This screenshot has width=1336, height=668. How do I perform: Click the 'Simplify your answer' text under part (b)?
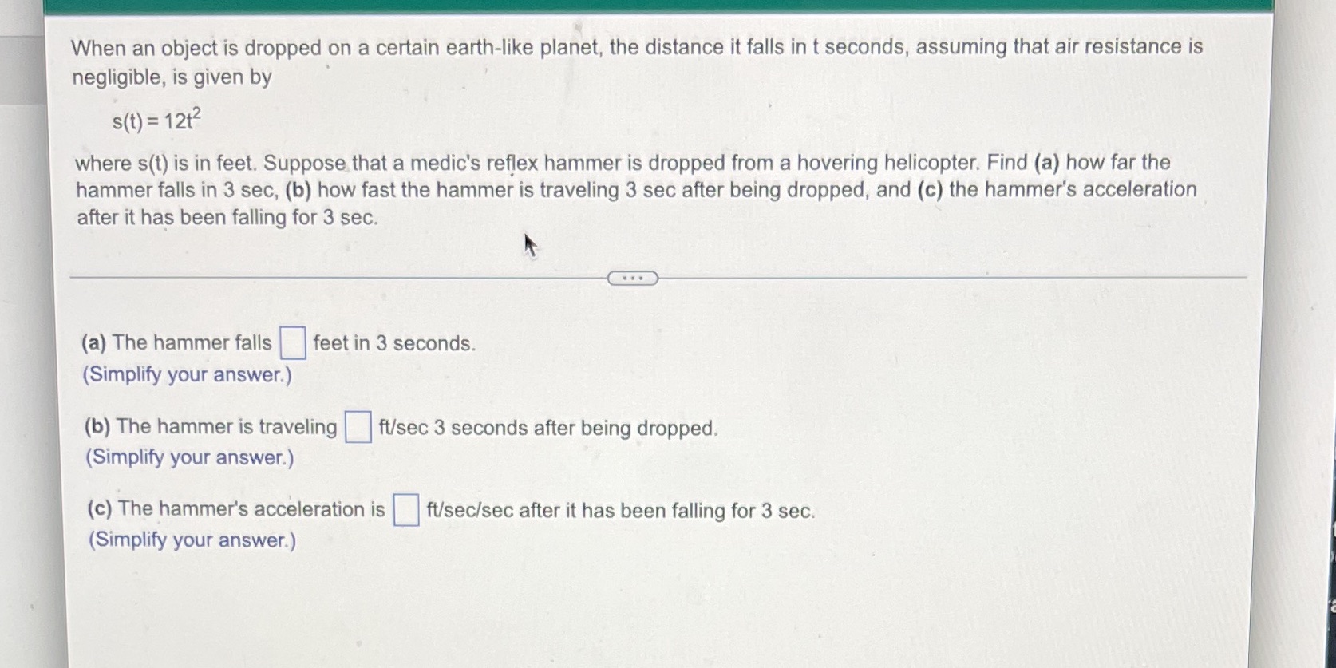pyautogui.click(x=188, y=457)
